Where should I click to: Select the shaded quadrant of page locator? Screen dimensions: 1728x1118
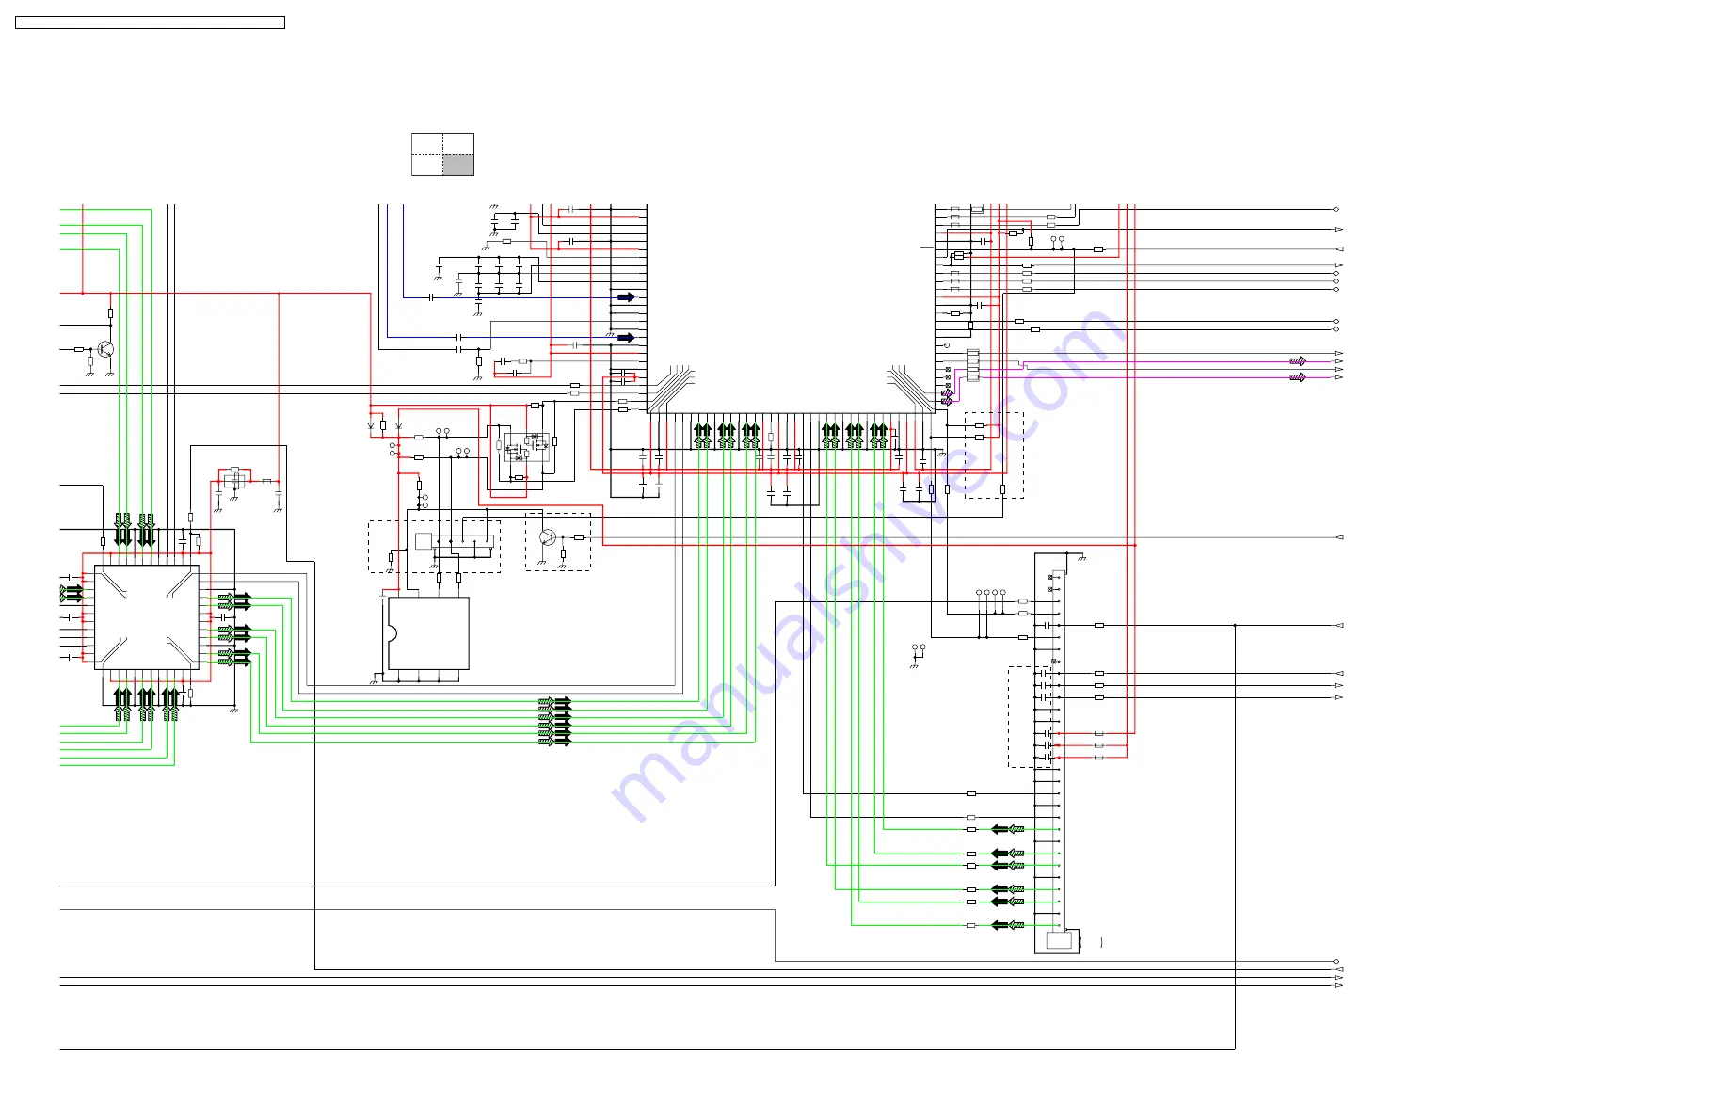[x=458, y=166]
